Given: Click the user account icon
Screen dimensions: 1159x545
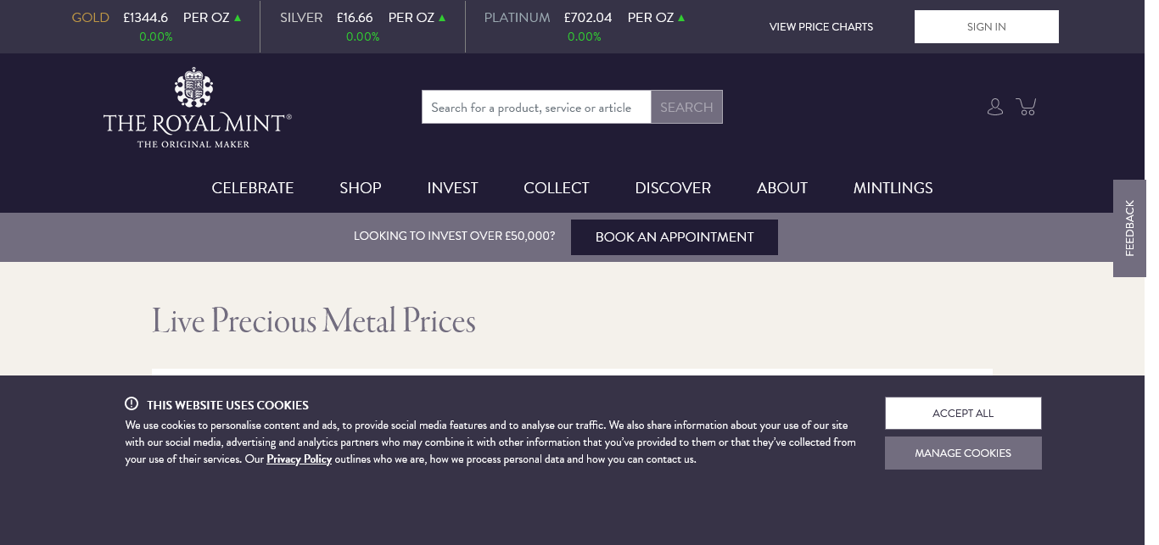Looking at the screenshot, I should pos(995,107).
